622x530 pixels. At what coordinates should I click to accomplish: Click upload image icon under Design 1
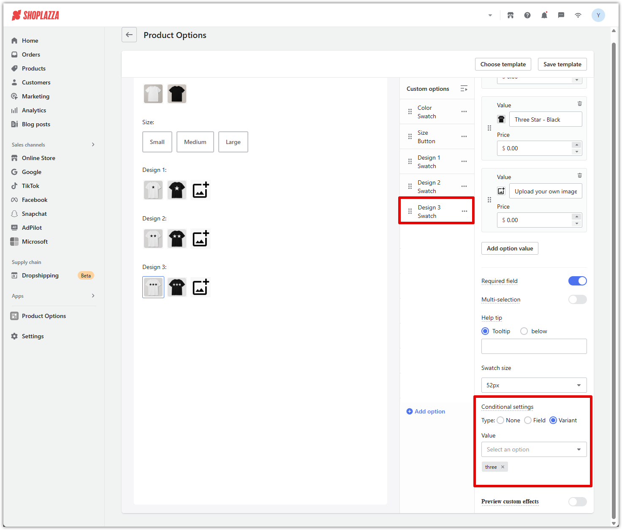click(x=201, y=190)
